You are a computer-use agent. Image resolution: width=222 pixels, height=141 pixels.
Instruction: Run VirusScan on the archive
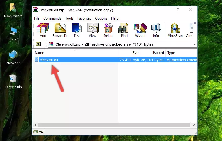(x=175, y=30)
